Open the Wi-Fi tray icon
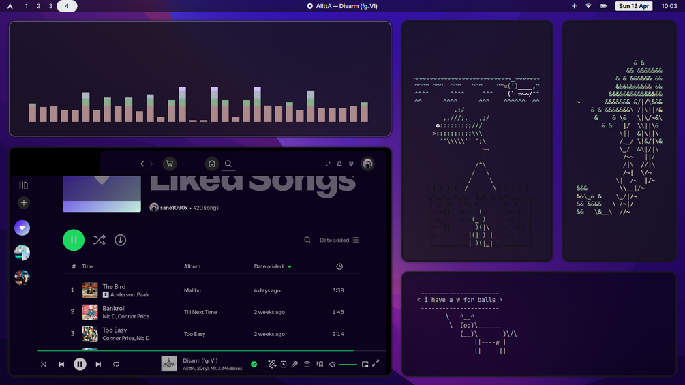Screen dimensions: 685x385 [x=588, y=6]
